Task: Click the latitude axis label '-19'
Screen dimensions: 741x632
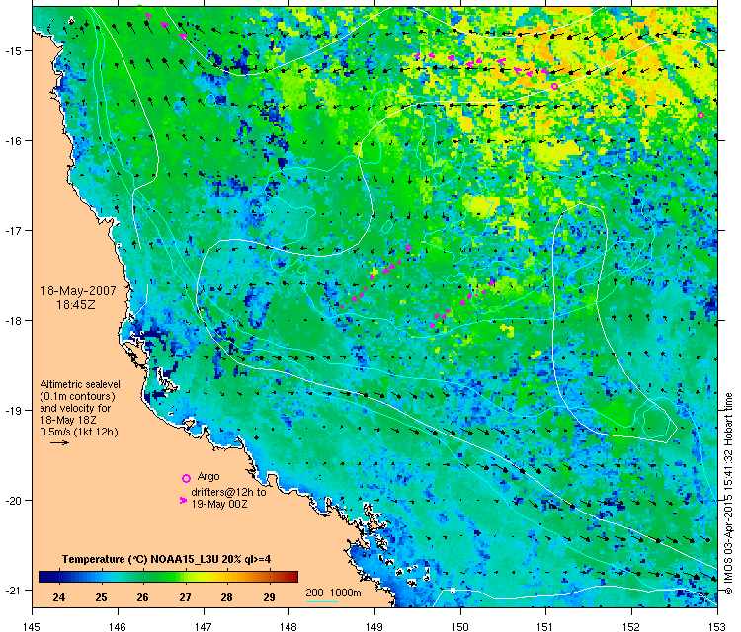Action: (12, 411)
